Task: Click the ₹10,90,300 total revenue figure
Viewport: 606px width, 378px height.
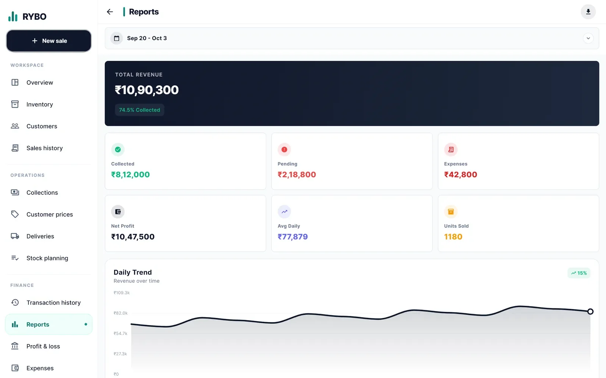Action: pyautogui.click(x=147, y=90)
